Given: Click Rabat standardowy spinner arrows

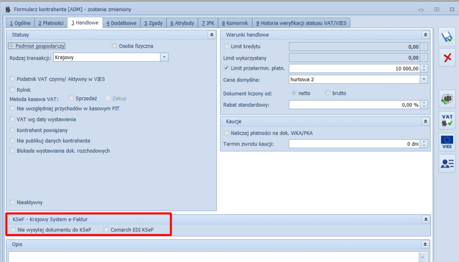Looking at the screenshot, I should pyautogui.click(x=424, y=105).
